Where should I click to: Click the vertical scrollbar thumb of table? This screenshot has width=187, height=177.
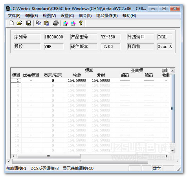point(172,108)
